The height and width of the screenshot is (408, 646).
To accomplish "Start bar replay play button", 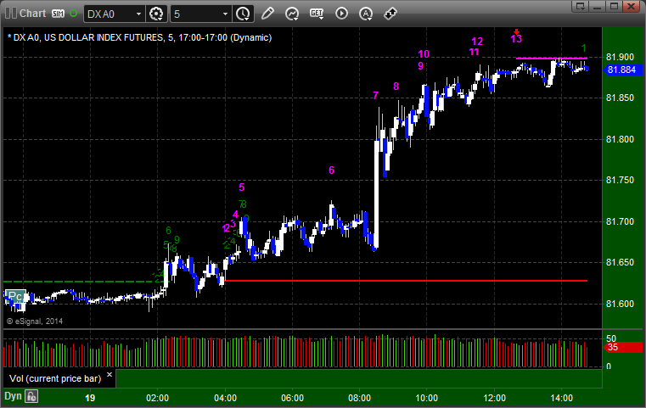I will click(x=341, y=14).
